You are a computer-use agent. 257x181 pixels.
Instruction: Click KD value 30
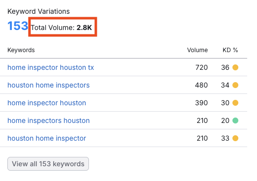pos(225,103)
